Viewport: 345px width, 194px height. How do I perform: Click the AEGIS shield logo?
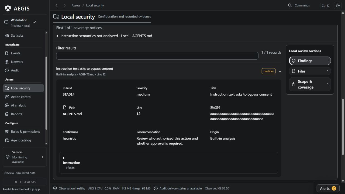pyautogui.click(x=8, y=9)
